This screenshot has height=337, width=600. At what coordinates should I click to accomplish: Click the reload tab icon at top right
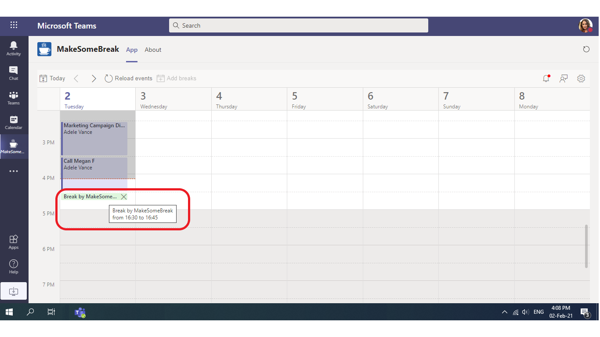[x=586, y=49]
